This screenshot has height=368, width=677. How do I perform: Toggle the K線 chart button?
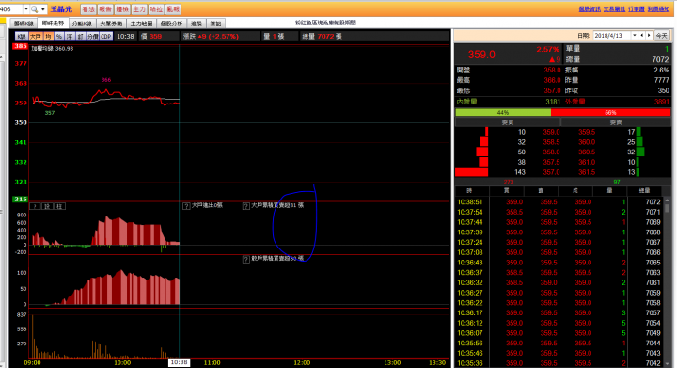point(21,37)
